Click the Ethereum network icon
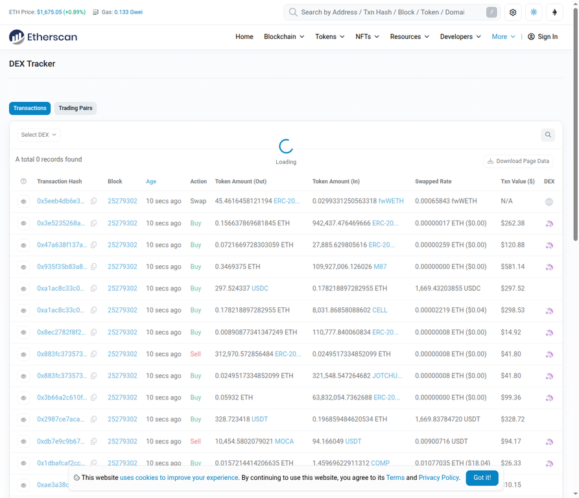The width and height of the screenshot is (579, 498). click(x=554, y=12)
